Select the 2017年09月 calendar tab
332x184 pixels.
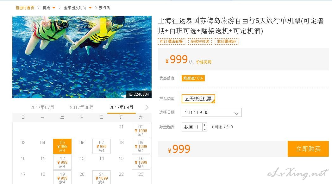point(121,107)
